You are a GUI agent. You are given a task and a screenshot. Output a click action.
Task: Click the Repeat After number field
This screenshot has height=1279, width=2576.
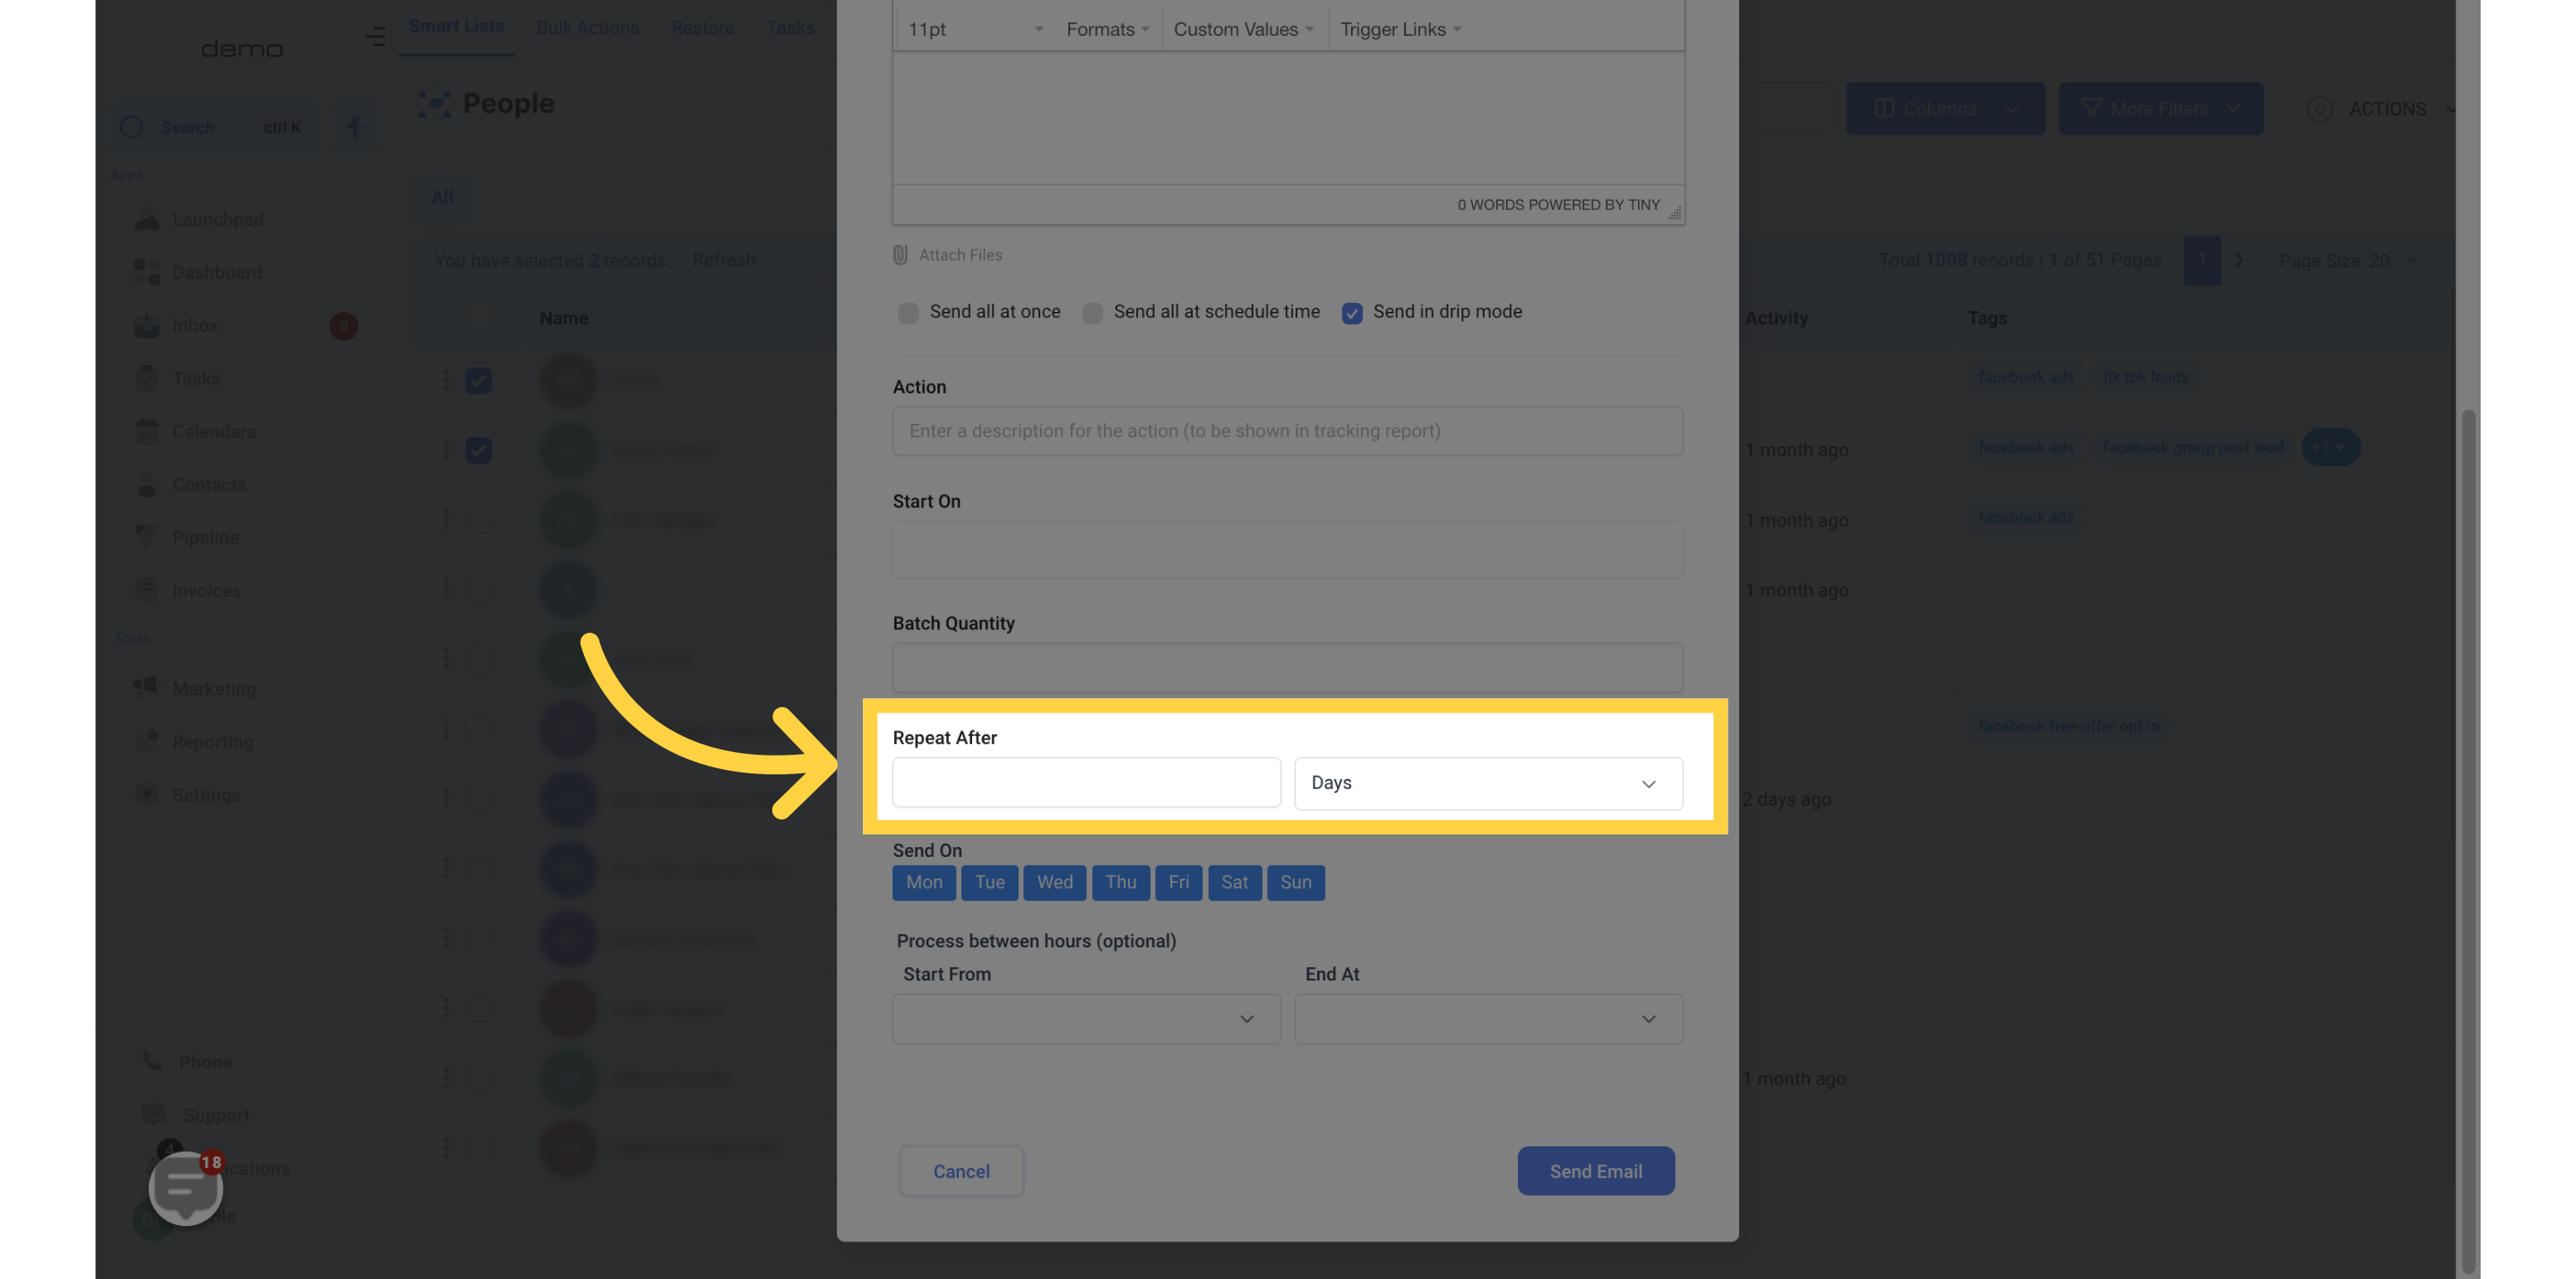tap(1086, 783)
